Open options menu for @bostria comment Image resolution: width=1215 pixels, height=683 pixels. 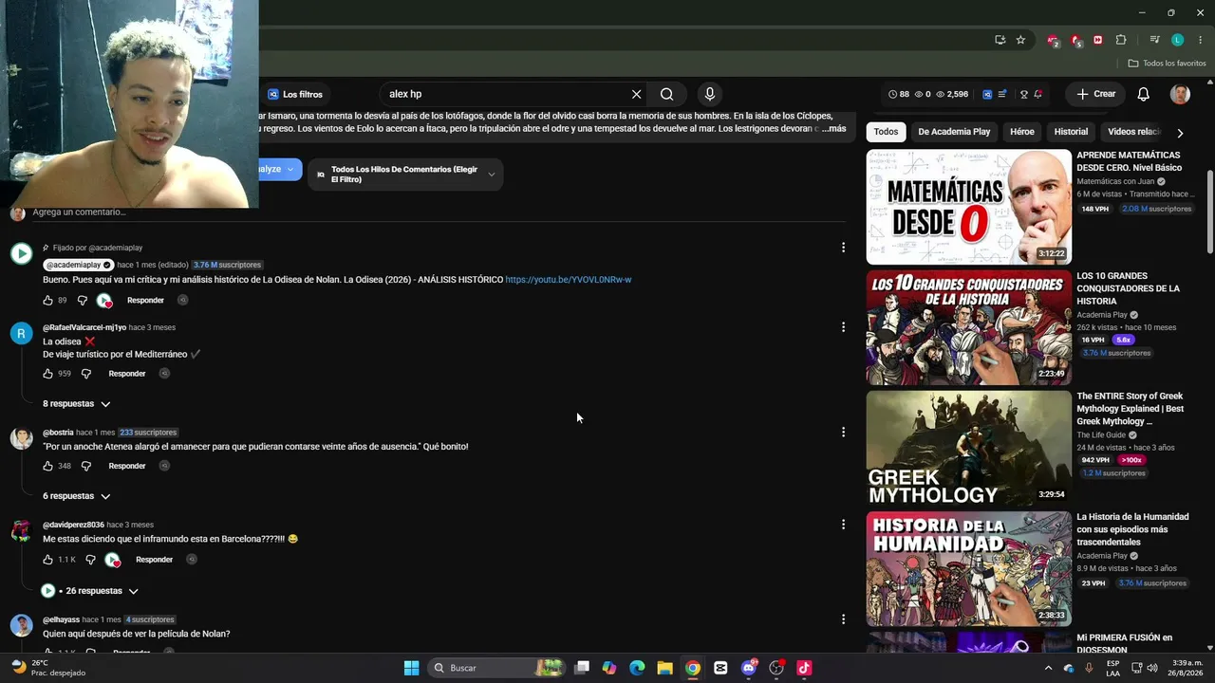[x=843, y=433]
